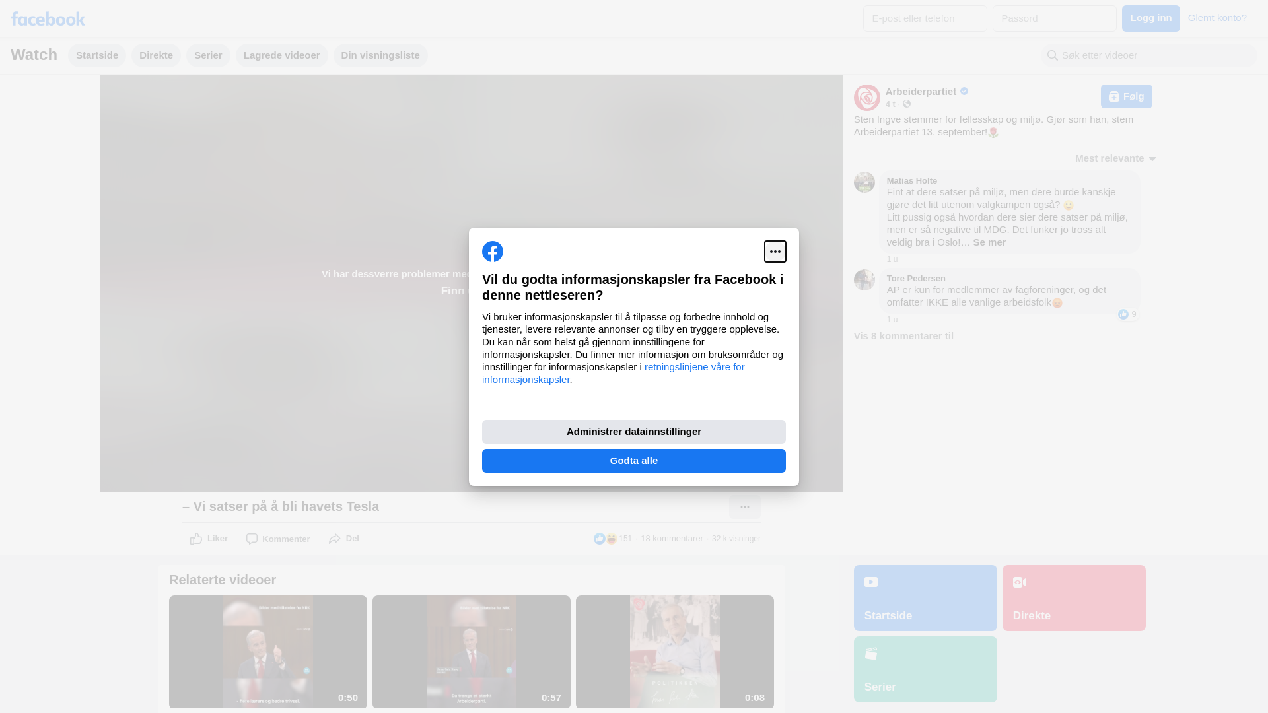Go to Startside tab in Watch
Screen dimensions: 1268x713
tap(97, 55)
